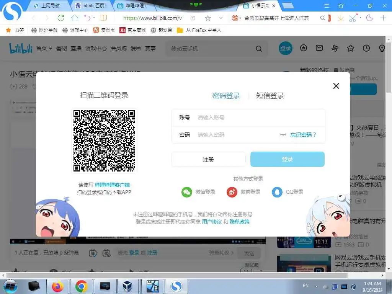Open bilibili history clock icon

pos(366,48)
